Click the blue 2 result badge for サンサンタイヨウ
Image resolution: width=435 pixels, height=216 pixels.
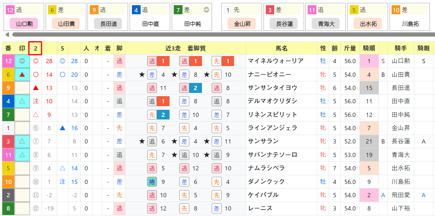point(195,88)
